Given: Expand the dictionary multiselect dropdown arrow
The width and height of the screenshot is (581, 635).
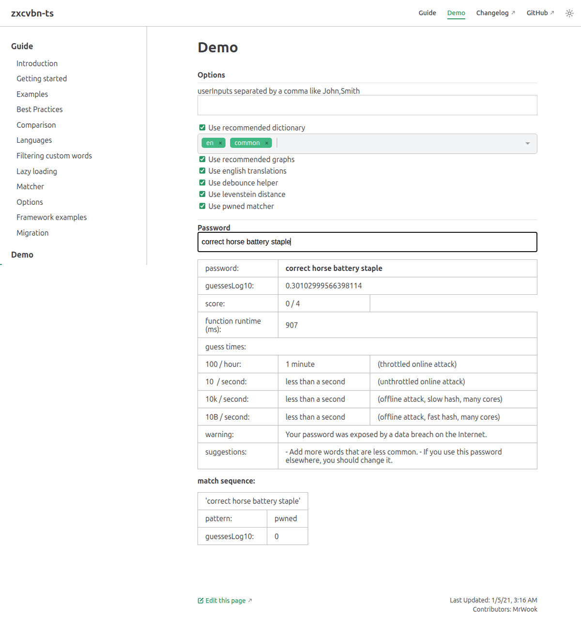Looking at the screenshot, I should point(528,144).
